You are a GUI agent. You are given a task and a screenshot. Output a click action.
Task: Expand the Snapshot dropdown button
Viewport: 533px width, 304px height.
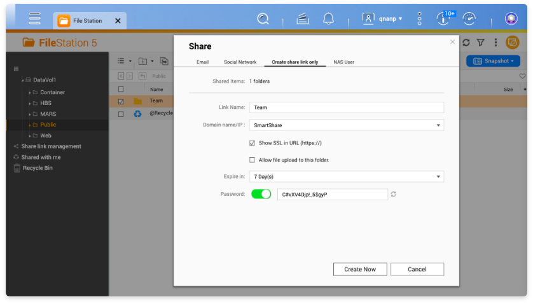pos(493,61)
